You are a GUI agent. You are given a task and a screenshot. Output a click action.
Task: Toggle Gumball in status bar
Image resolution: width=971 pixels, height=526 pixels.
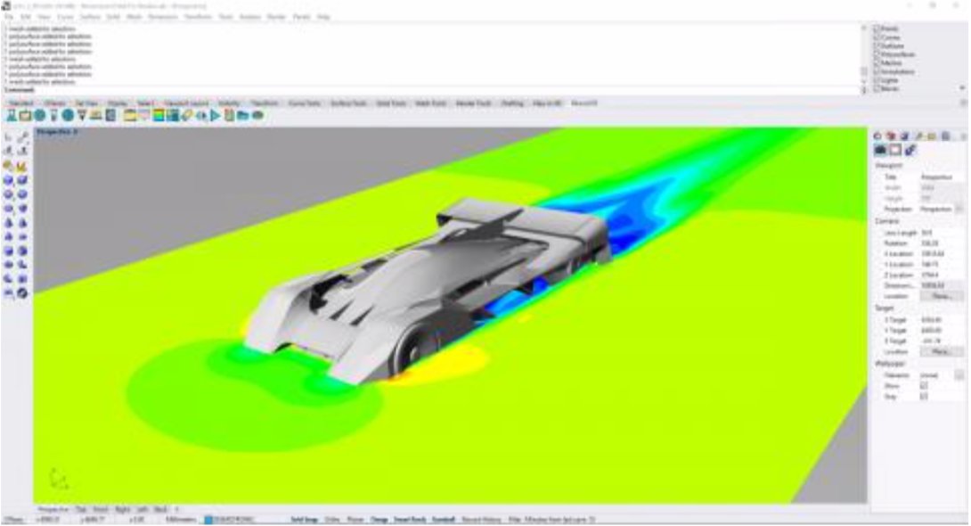coord(444,519)
